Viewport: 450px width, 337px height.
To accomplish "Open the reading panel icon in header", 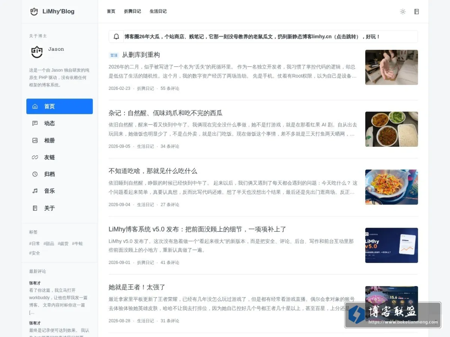I will pyautogui.click(x=416, y=12).
